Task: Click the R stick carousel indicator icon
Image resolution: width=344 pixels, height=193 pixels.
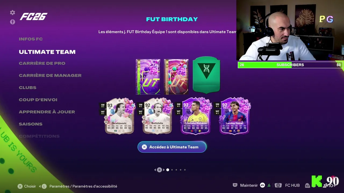Action: tap(159, 170)
